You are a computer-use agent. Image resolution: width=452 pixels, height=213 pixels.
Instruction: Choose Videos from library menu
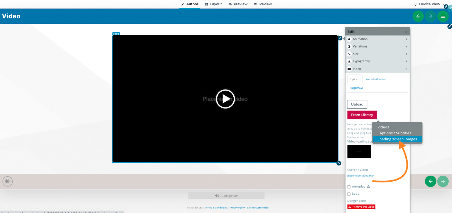pyautogui.click(x=383, y=127)
